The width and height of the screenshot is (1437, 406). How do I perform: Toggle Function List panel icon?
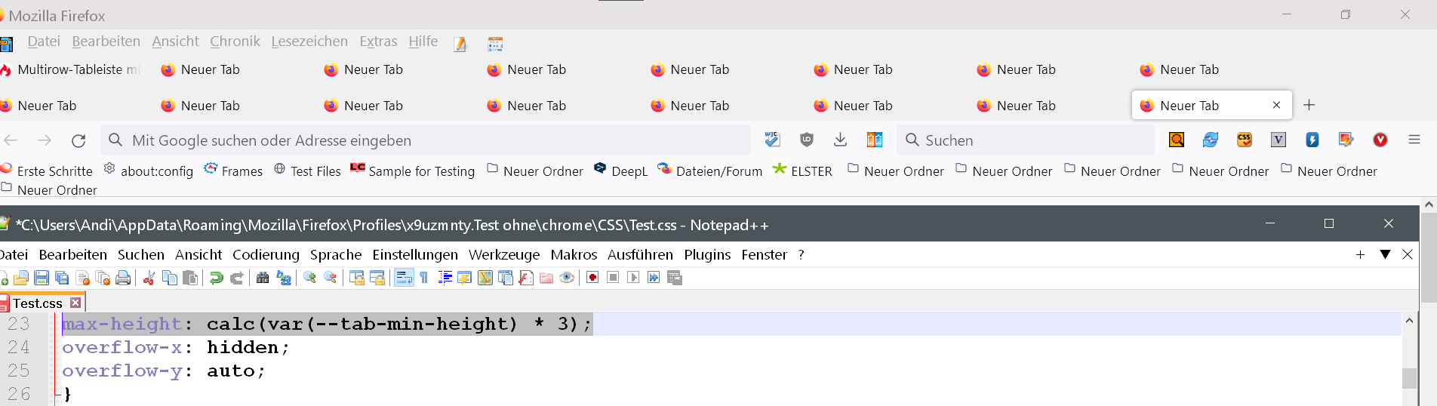[x=526, y=278]
